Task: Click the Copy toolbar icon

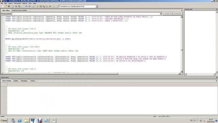Action: [x=16, y=6]
